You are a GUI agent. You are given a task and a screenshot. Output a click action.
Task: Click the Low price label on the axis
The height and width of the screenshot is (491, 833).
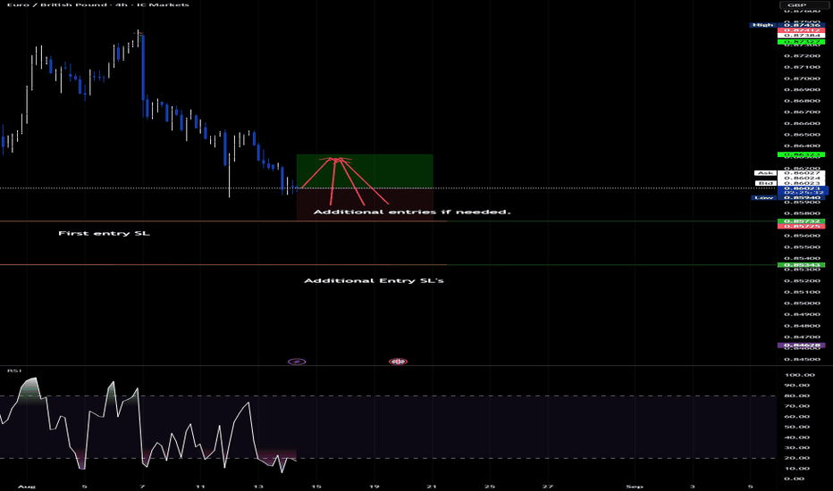764,197
